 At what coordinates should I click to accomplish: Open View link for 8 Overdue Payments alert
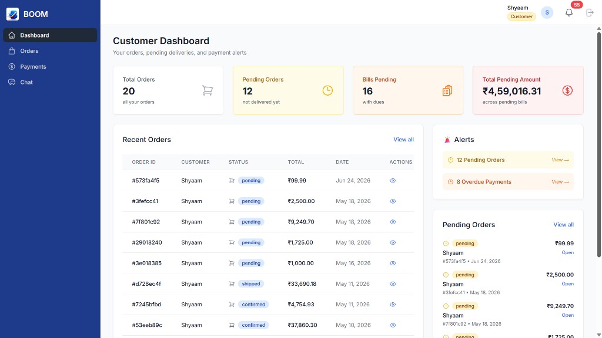coord(560,182)
